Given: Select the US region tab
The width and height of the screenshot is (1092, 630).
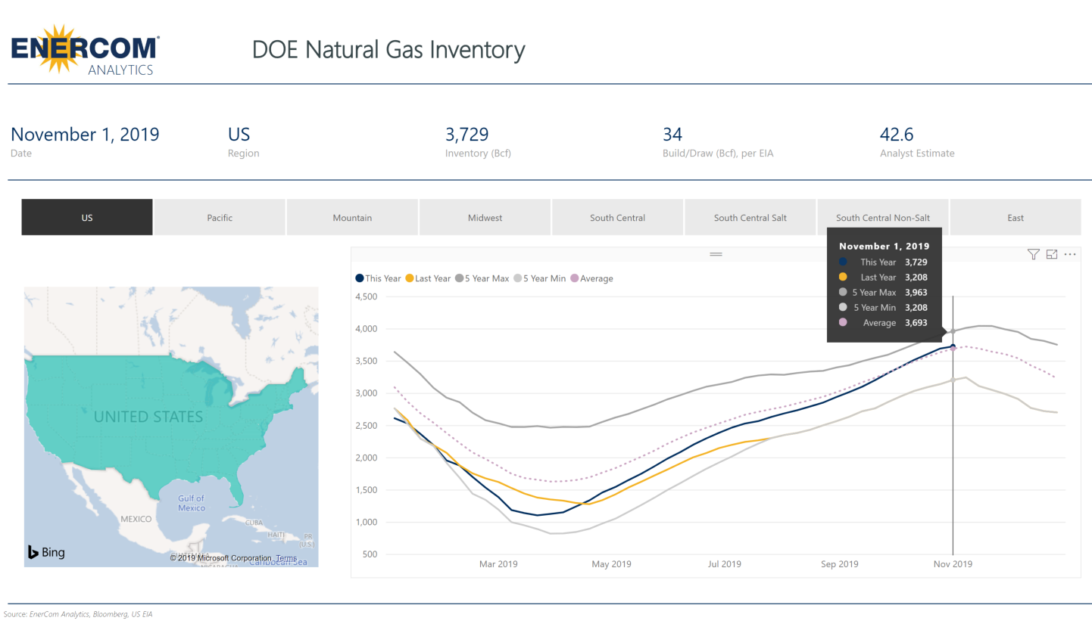Looking at the screenshot, I should pyautogui.click(x=87, y=218).
